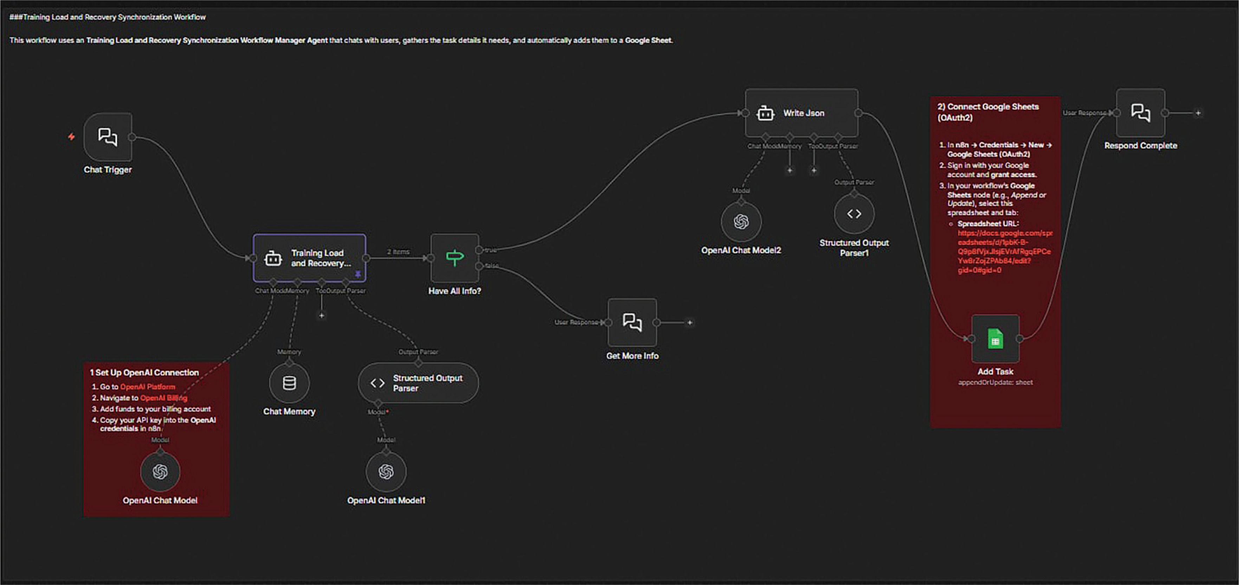Image resolution: width=1239 pixels, height=585 pixels.
Task: Open the Add Task Google Sheets node
Action: pos(995,339)
